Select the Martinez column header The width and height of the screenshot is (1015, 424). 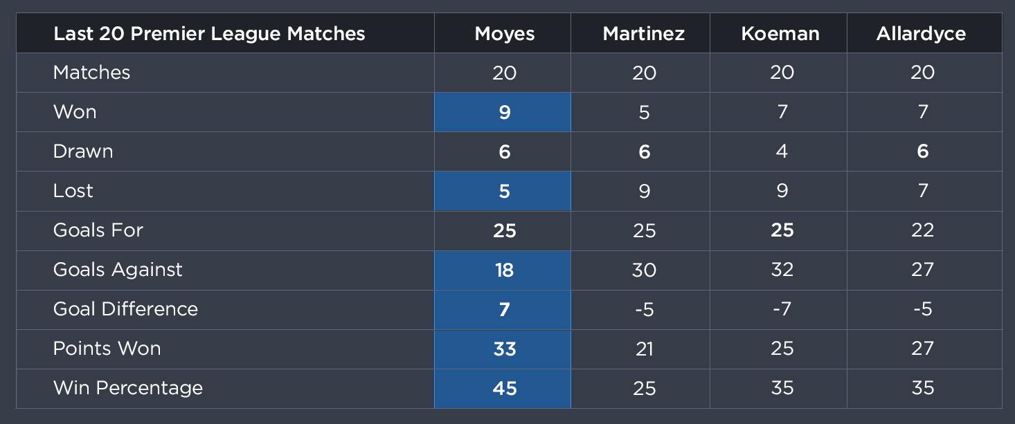[644, 33]
